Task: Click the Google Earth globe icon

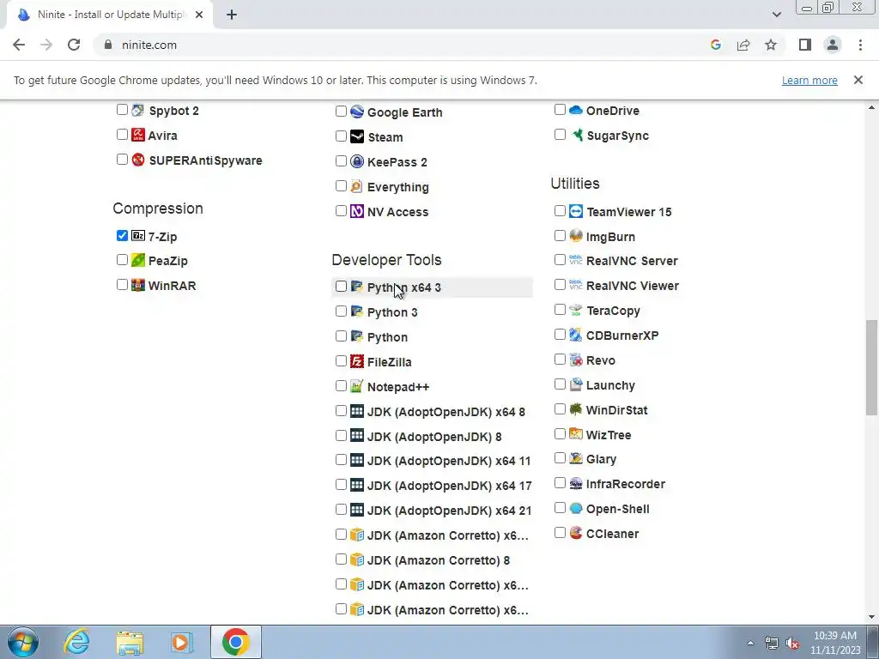Action: (357, 112)
